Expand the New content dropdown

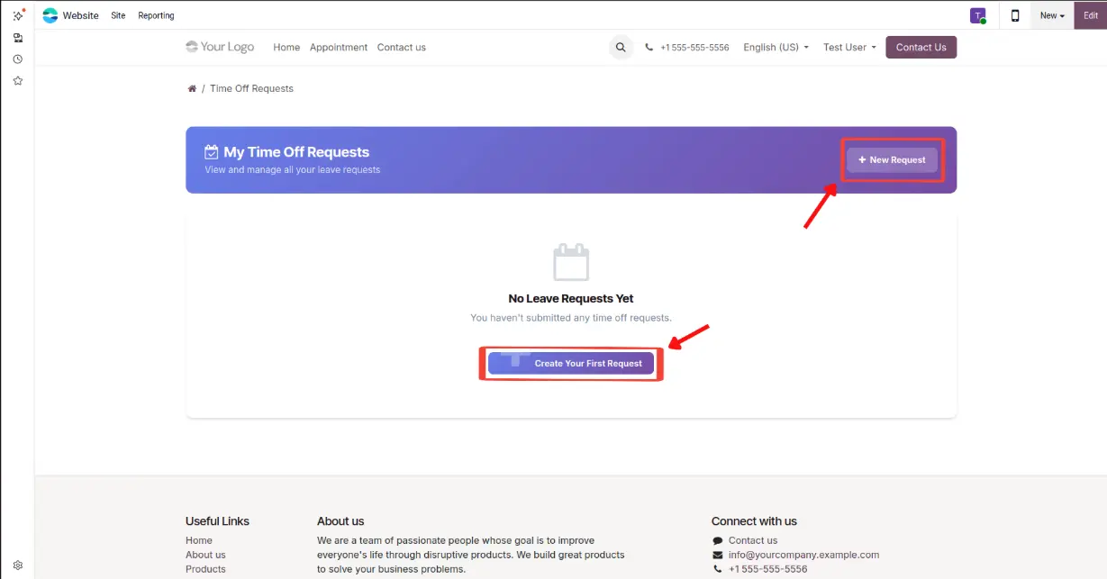1051,15
